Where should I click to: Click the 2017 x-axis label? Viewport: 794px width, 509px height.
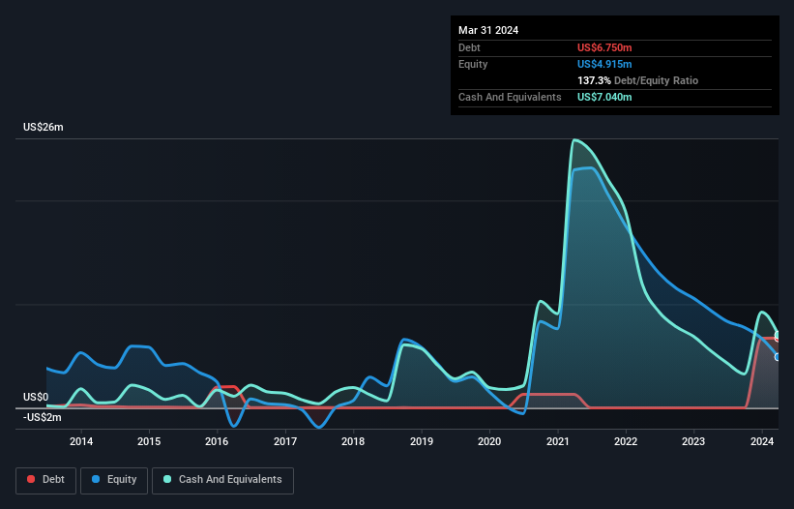(285, 441)
